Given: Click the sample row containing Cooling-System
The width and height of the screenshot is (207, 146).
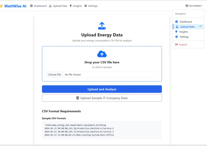Looking at the screenshot, I should [x=79, y=135].
